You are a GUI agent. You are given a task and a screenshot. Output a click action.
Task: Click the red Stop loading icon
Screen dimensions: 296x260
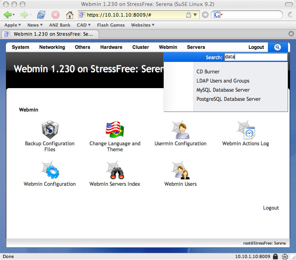pos(55,15)
